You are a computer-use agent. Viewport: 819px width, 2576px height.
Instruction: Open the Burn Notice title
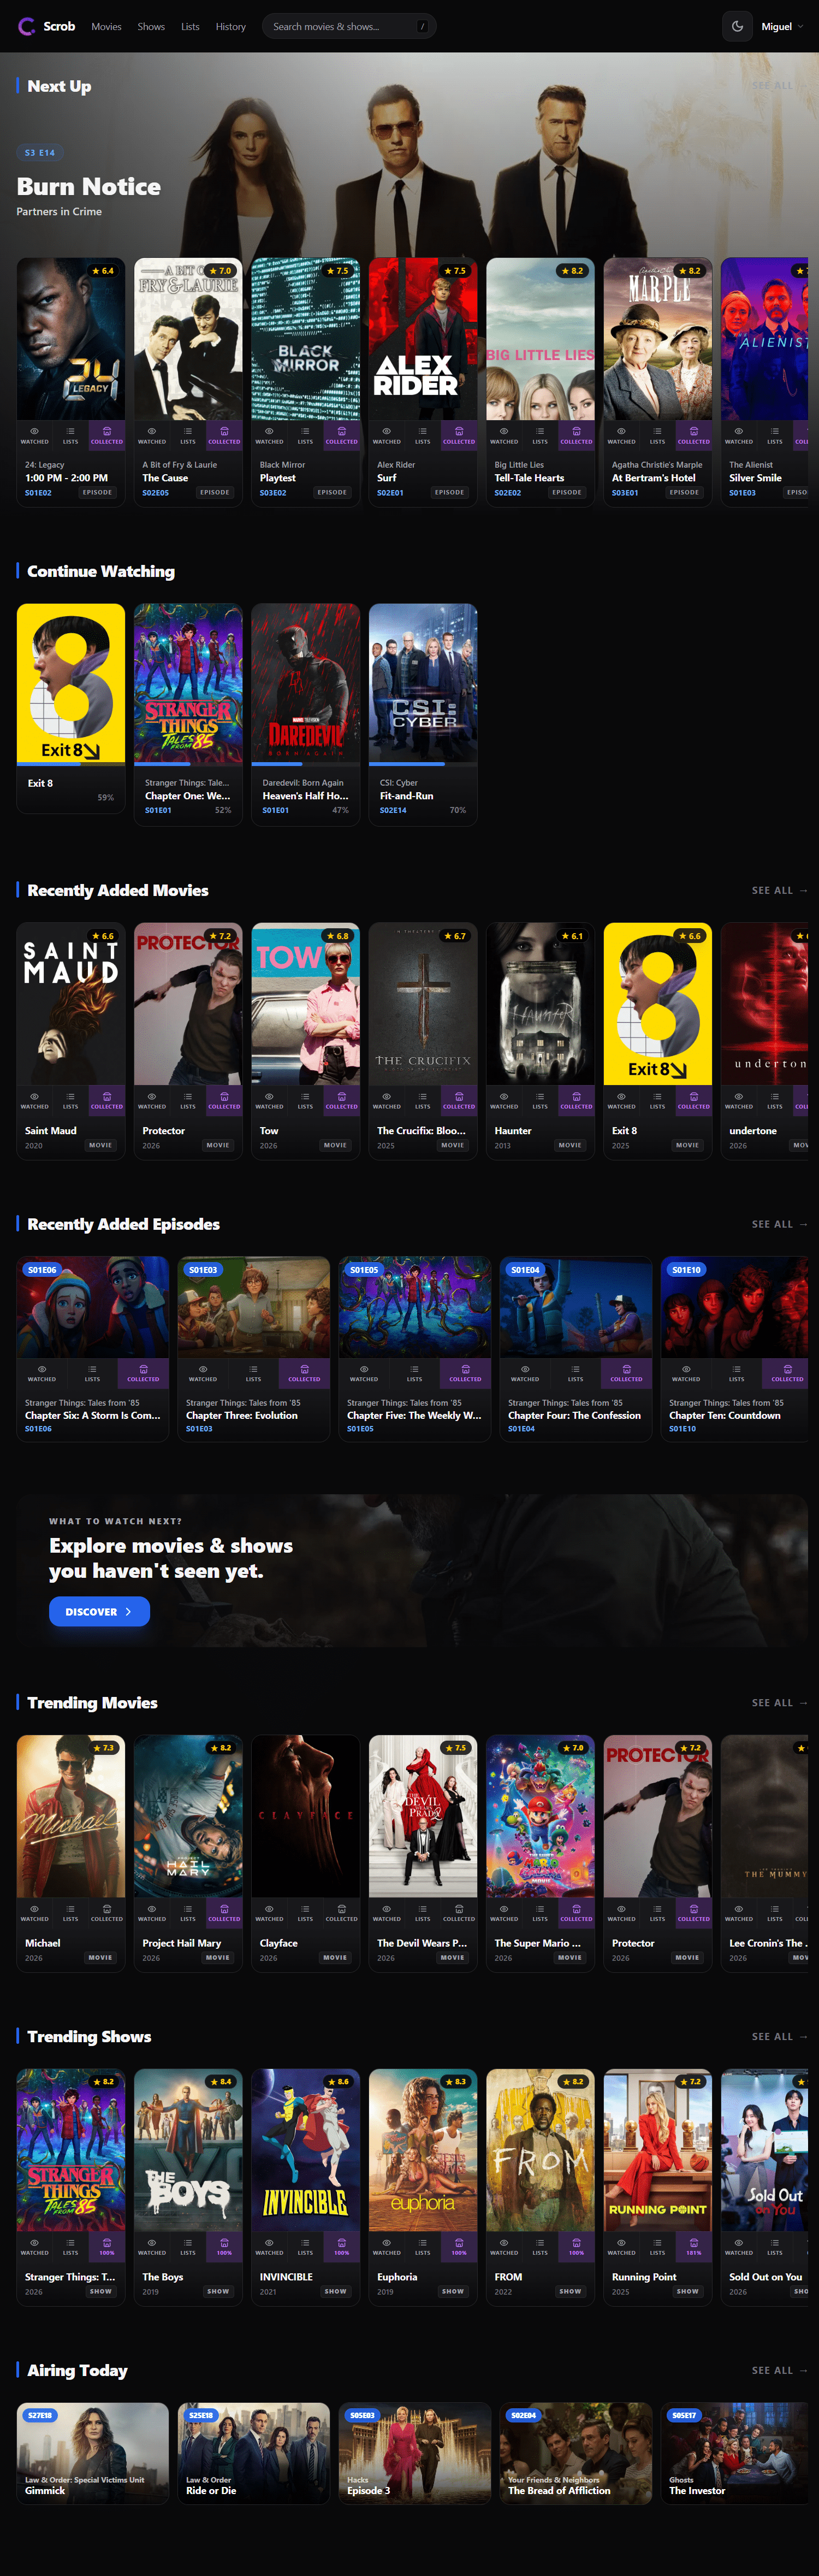point(89,187)
